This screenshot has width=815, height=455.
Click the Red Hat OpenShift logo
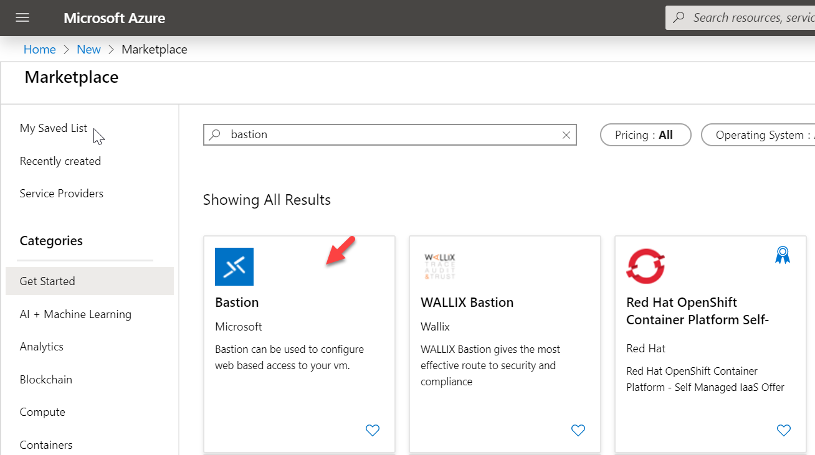click(646, 266)
